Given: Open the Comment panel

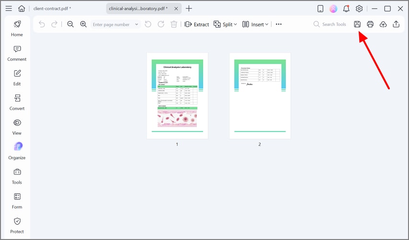Looking at the screenshot, I should 17,54.
